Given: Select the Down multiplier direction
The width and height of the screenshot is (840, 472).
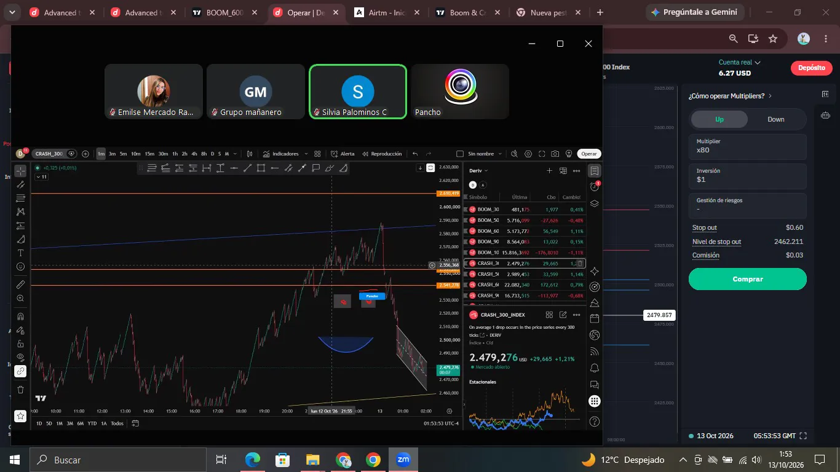Looking at the screenshot, I should [776, 119].
